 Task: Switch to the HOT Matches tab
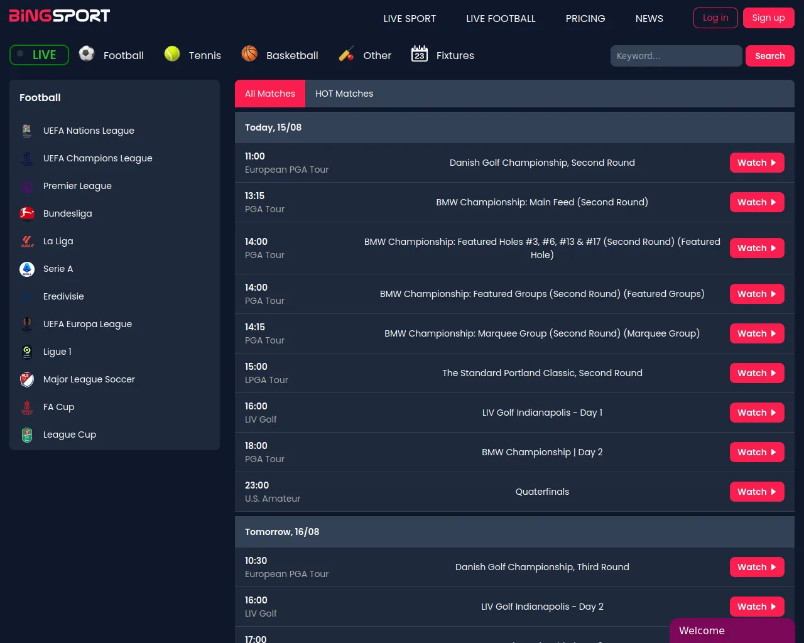pyautogui.click(x=344, y=94)
